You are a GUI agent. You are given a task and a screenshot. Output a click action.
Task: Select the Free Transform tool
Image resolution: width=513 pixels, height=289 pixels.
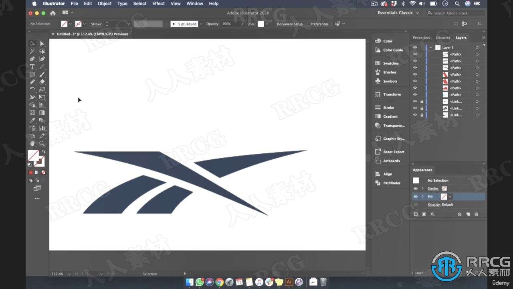click(42, 97)
